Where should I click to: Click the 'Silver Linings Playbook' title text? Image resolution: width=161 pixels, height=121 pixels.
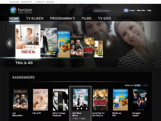pos(59,114)
